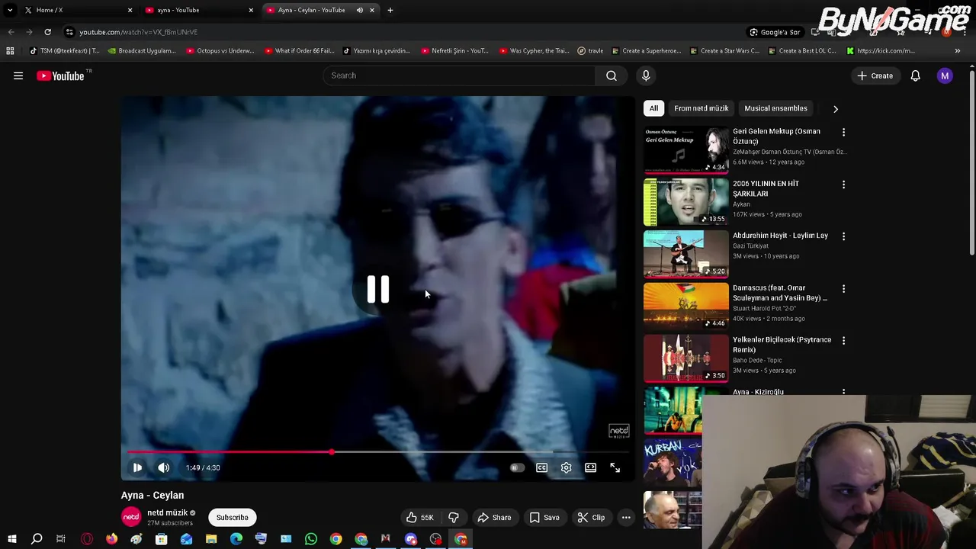Open Google'a Sor button in address bar
976x549 pixels.
coord(775,32)
